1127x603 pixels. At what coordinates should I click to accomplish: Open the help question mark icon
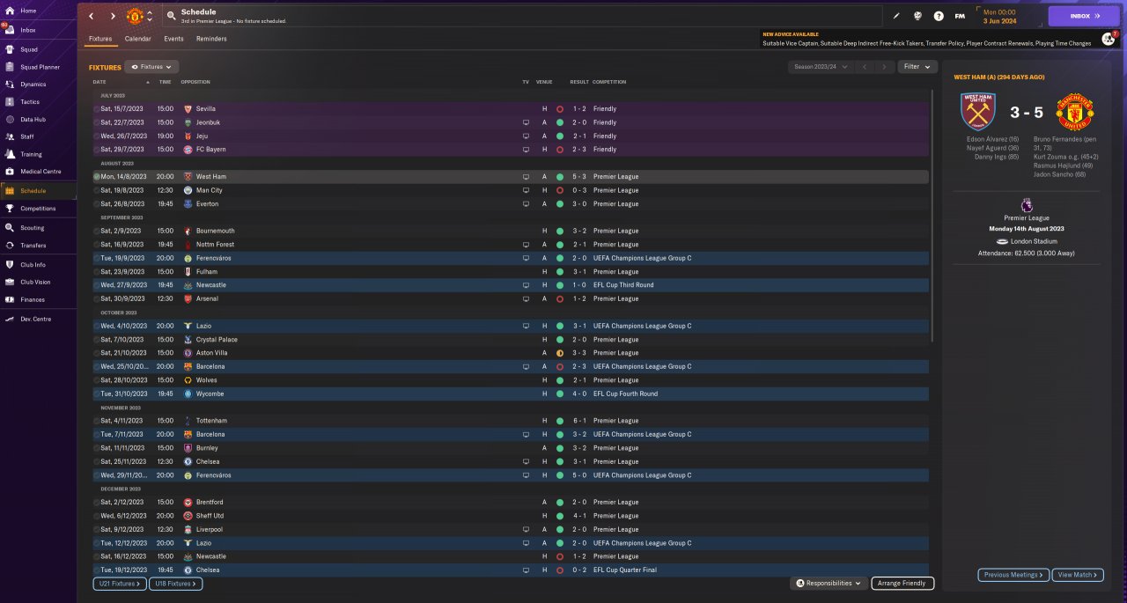(939, 16)
